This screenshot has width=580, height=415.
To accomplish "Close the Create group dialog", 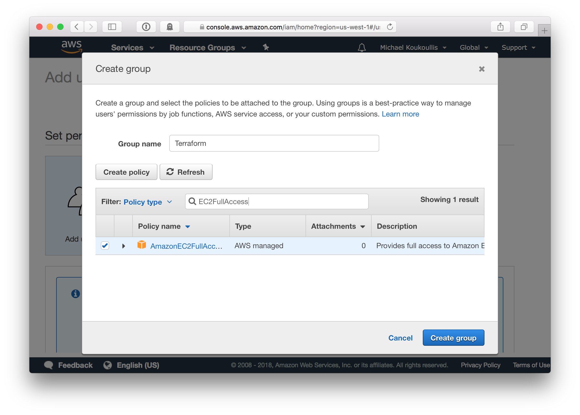I will [482, 69].
